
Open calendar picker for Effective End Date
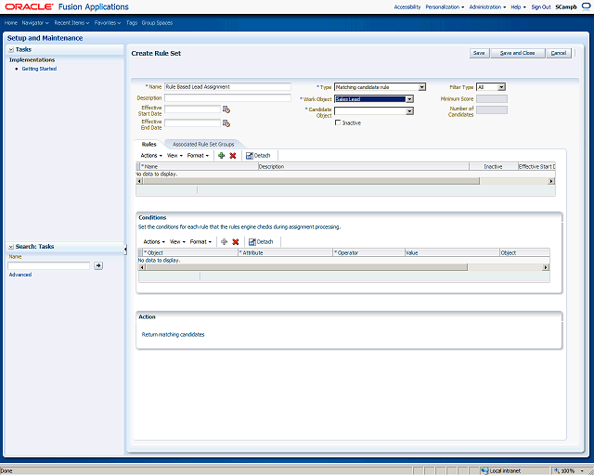(x=226, y=123)
